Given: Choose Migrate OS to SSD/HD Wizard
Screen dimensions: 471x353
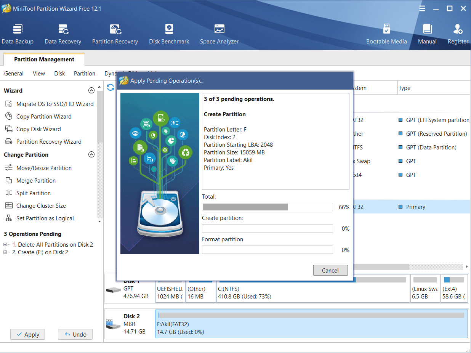Looking at the screenshot, I should click(54, 104).
